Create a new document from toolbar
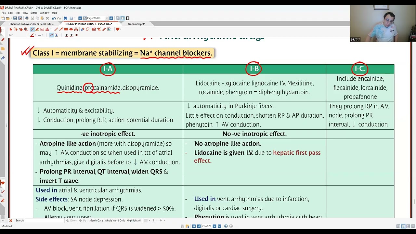 pos(3,18)
